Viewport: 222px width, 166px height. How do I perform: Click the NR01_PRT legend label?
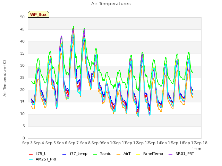point(185,154)
